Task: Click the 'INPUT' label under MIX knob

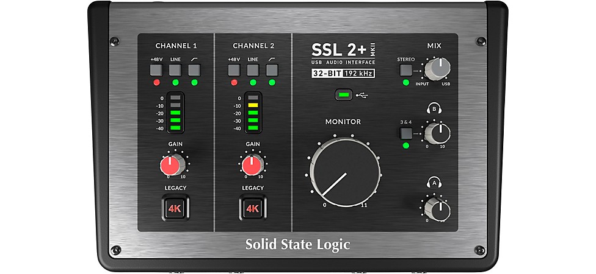Action: pyautogui.click(x=422, y=84)
